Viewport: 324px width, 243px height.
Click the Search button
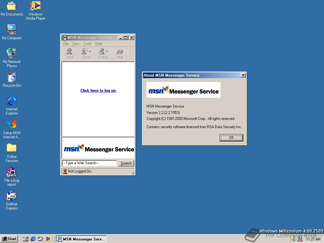(x=126, y=163)
